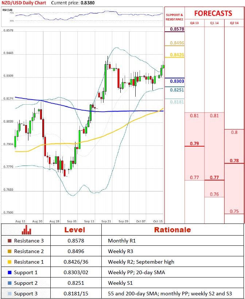This screenshot has width=245, height=299.
Task: Click the Support & Resistance column header
Action: point(175,17)
